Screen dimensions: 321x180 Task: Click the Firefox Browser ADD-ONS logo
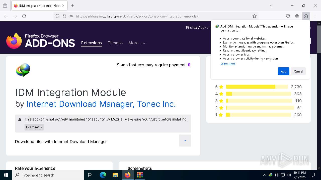coord(41,41)
